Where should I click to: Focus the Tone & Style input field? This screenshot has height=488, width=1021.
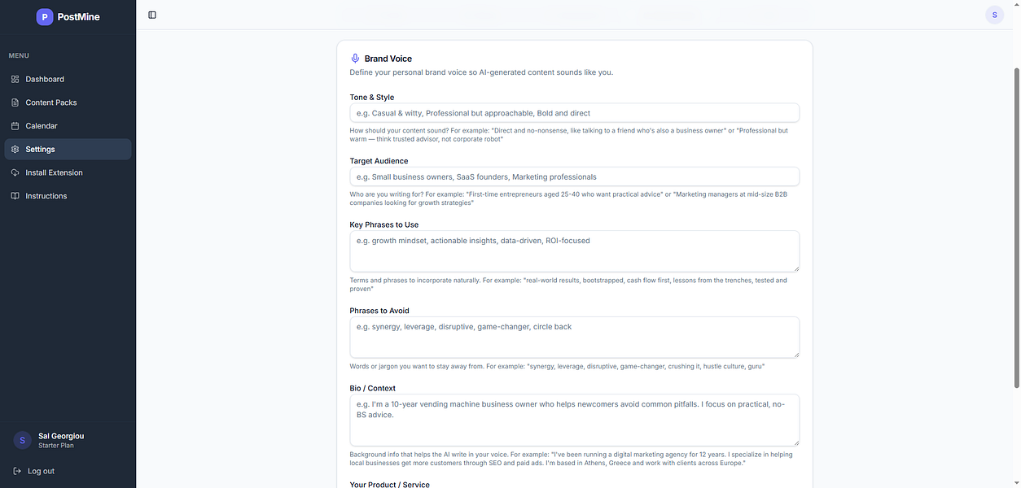click(x=574, y=113)
